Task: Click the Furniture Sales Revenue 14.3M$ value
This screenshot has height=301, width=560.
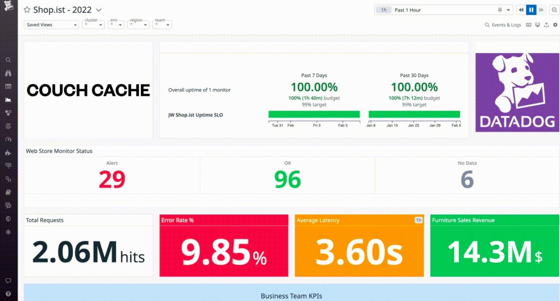Action: (x=495, y=252)
